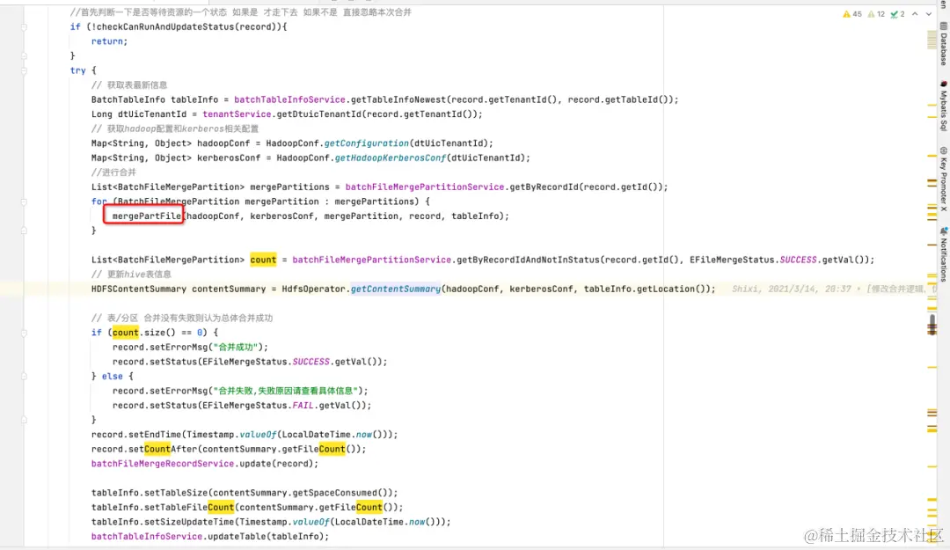Open the Database tool window
The image size is (950, 550).
click(943, 44)
